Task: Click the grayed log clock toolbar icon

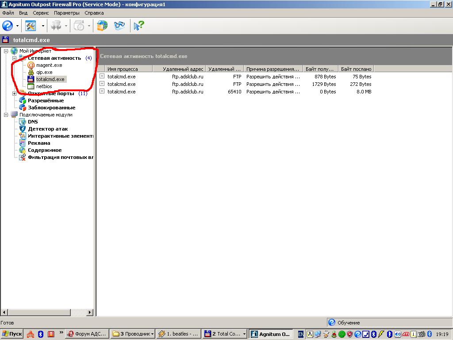Action: [79, 26]
